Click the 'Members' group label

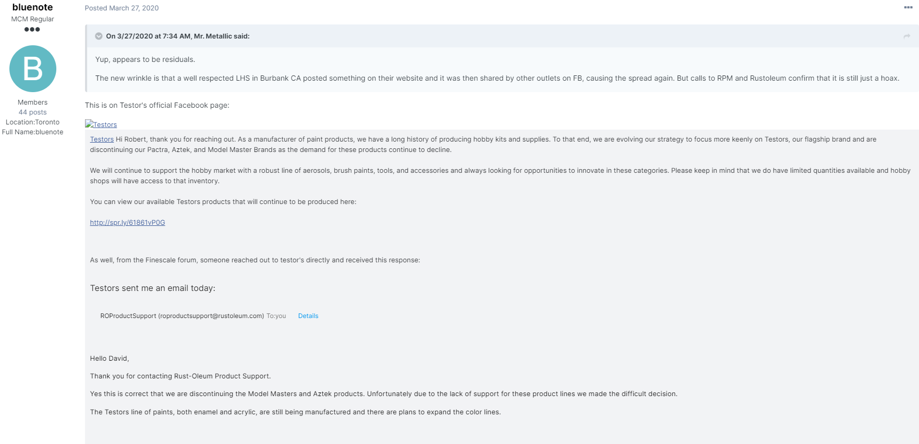(x=32, y=103)
